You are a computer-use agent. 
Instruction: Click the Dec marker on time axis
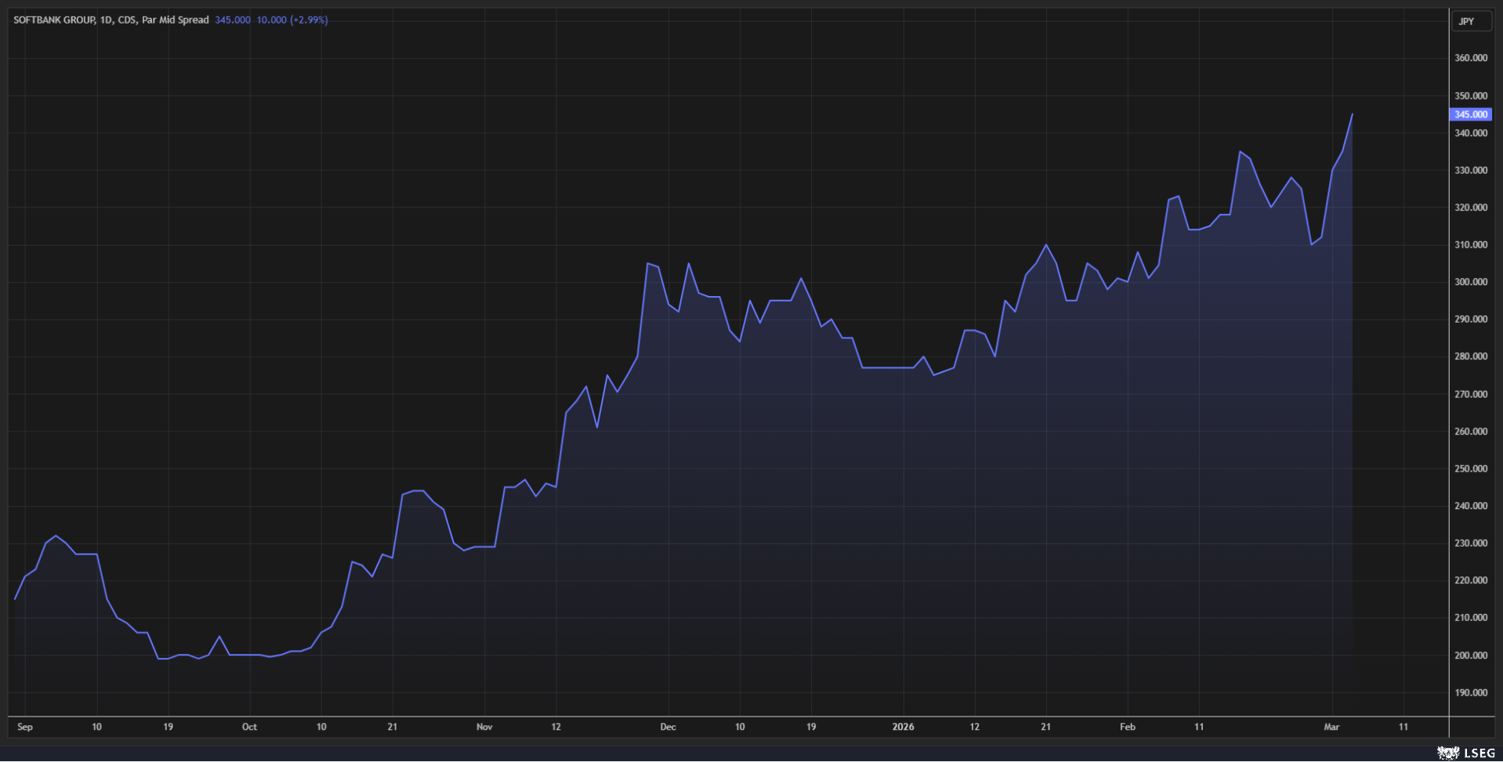pos(668,727)
